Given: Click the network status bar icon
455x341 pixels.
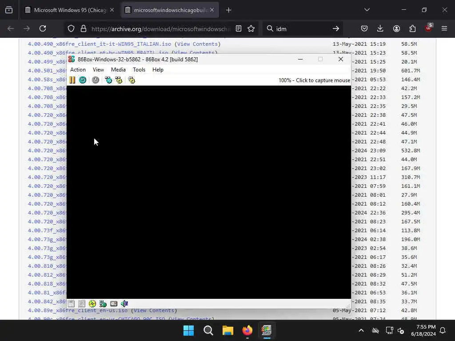Looking at the screenshot, I should [103, 304].
